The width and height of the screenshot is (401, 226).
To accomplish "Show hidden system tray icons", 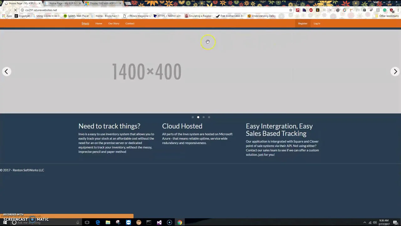I will click(365, 223).
